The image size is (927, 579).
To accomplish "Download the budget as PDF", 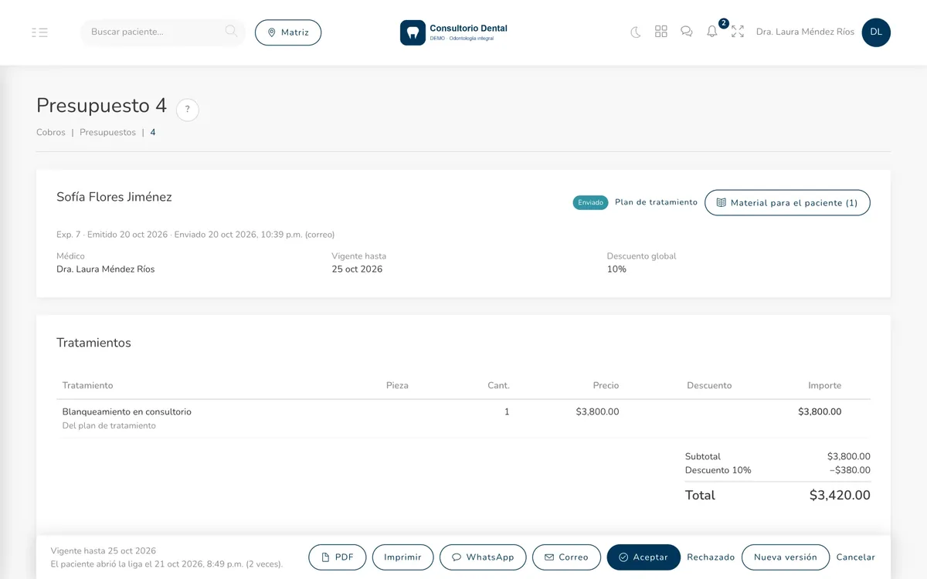I will [337, 557].
